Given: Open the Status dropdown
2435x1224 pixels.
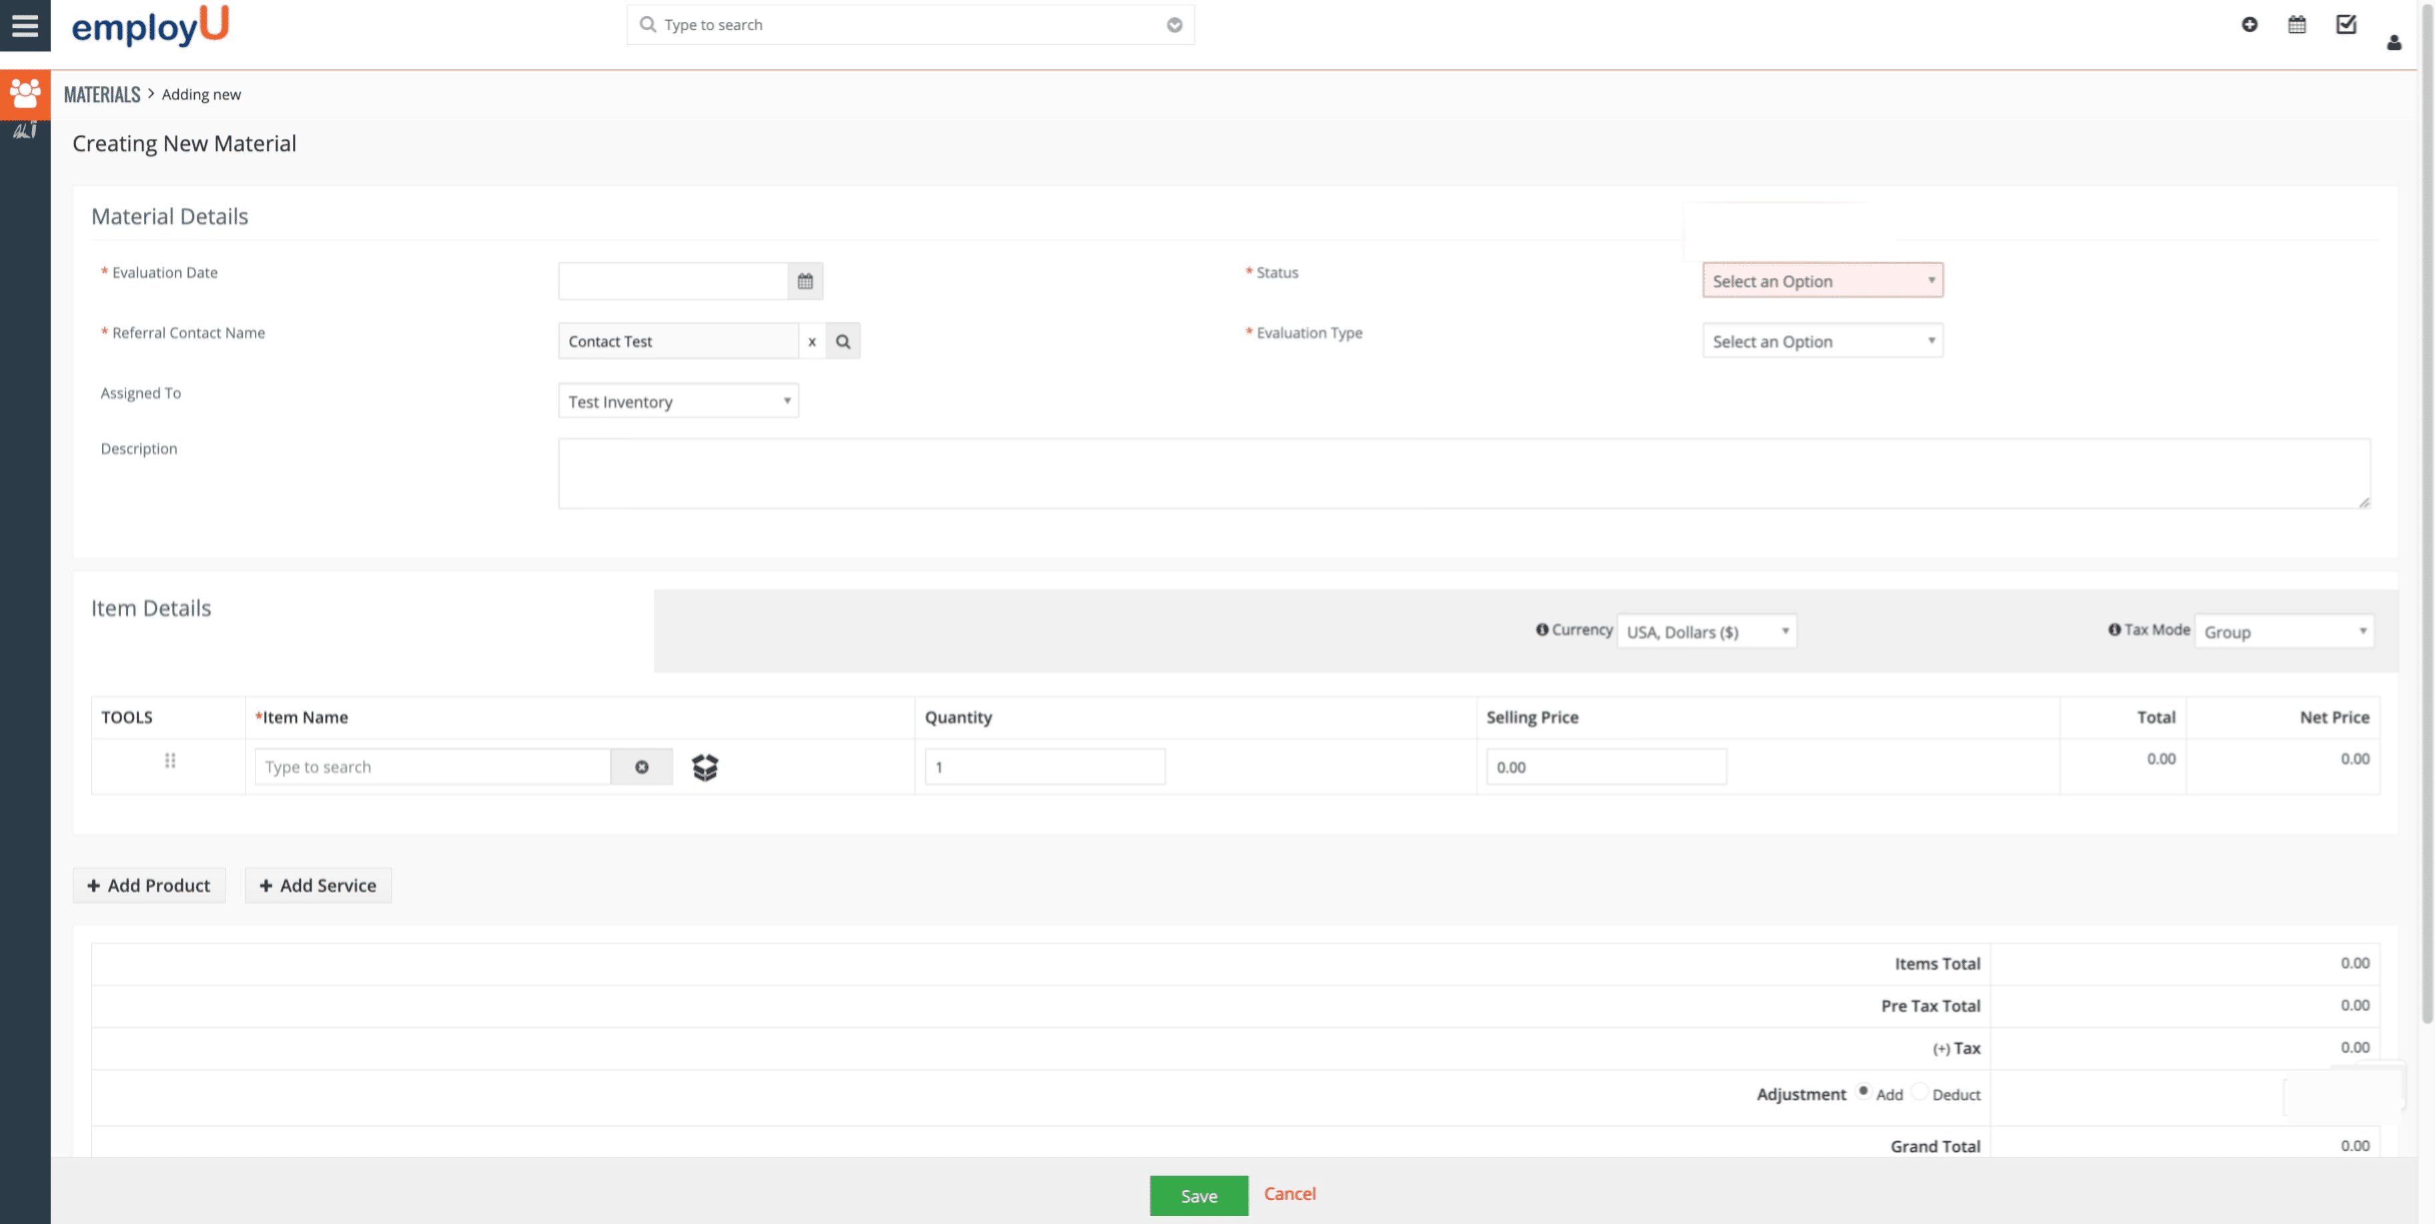Looking at the screenshot, I should [1821, 281].
